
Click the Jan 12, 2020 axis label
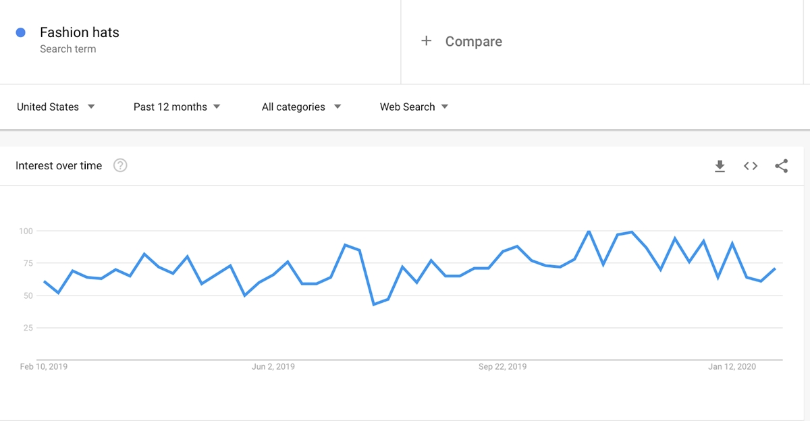732,367
